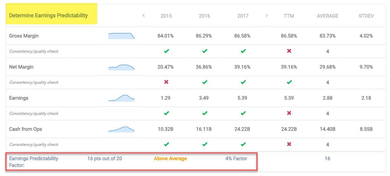
Task: Click the green checkmark for Net Margin TTM
Action: pyautogui.click(x=289, y=82)
